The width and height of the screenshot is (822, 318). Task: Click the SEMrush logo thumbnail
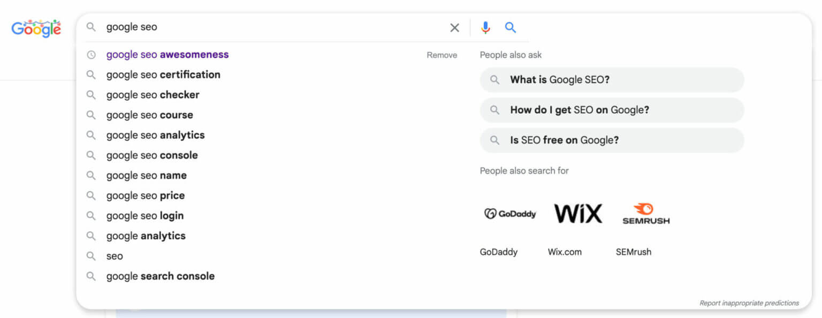point(646,214)
